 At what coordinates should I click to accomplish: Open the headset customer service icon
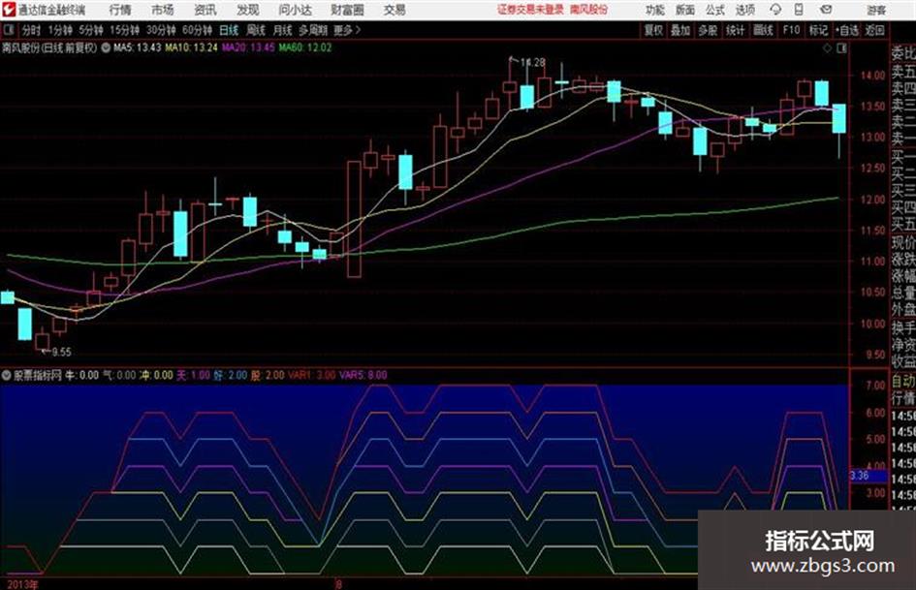pos(775,10)
